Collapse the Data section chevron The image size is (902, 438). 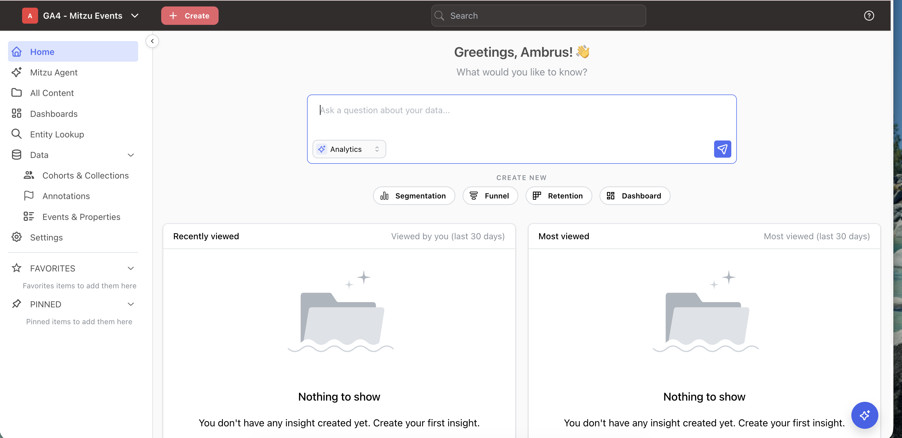tap(130, 155)
